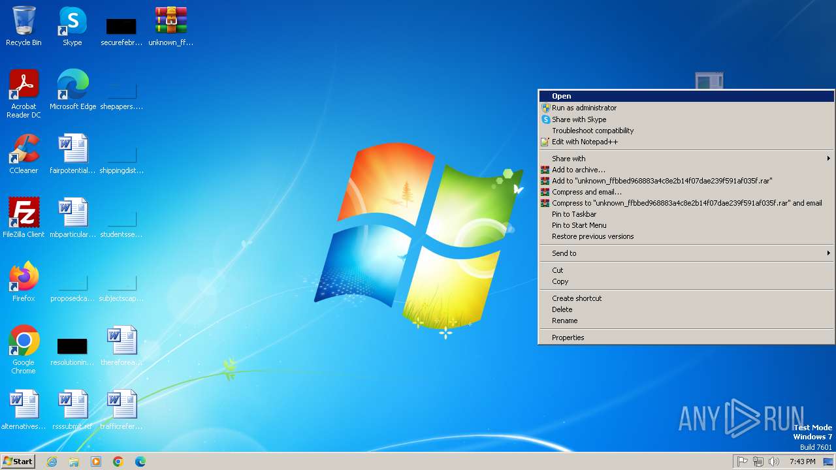Choose Properties in the context menu
The height and width of the screenshot is (470, 836).
[x=686, y=337]
